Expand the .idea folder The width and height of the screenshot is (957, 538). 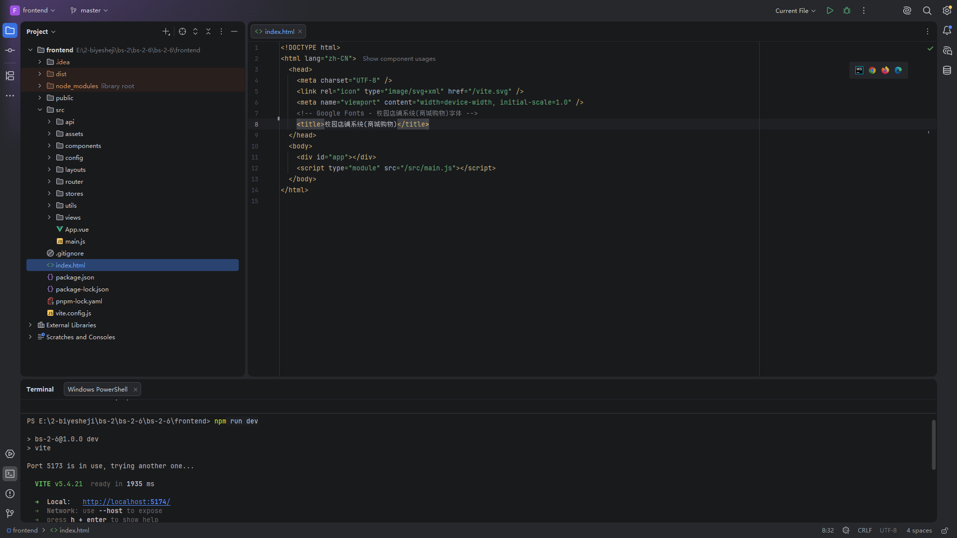pyautogui.click(x=40, y=62)
